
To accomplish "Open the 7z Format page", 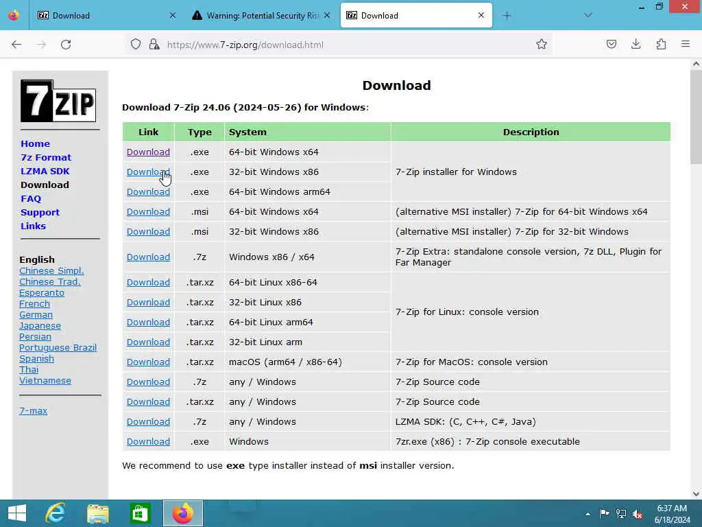I will coord(46,157).
